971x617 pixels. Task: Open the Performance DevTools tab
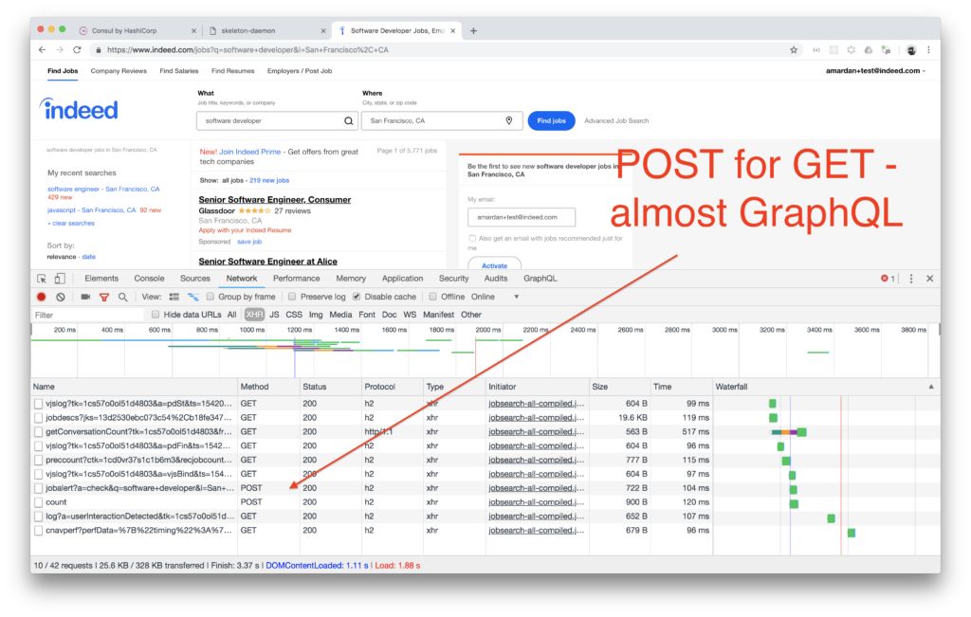tap(297, 279)
